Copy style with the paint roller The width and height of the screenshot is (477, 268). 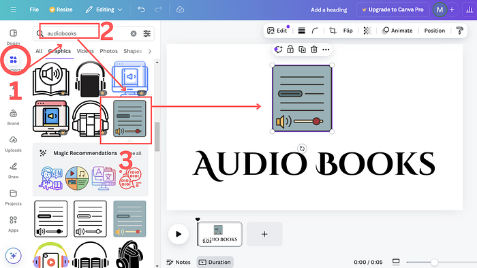[460, 31]
